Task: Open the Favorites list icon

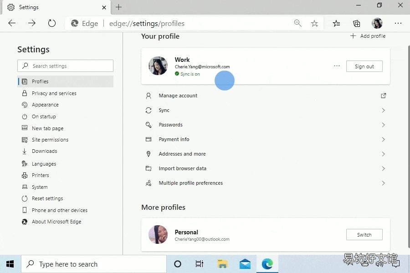Action: tap(336, 24)
